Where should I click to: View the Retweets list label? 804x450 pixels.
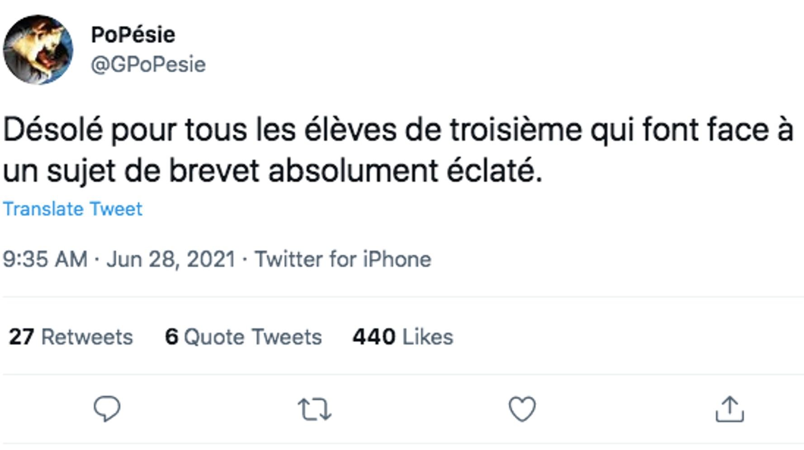[87, 337]
